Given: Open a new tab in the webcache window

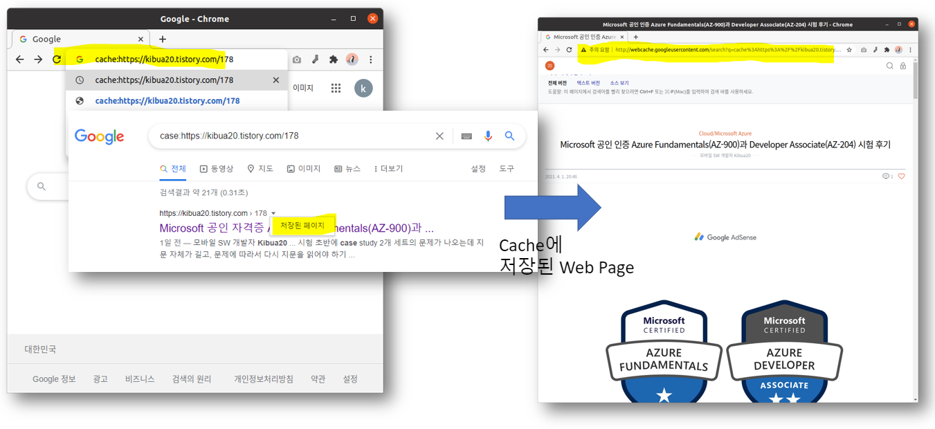Looking at the screenshot, I should pos(635,37).
